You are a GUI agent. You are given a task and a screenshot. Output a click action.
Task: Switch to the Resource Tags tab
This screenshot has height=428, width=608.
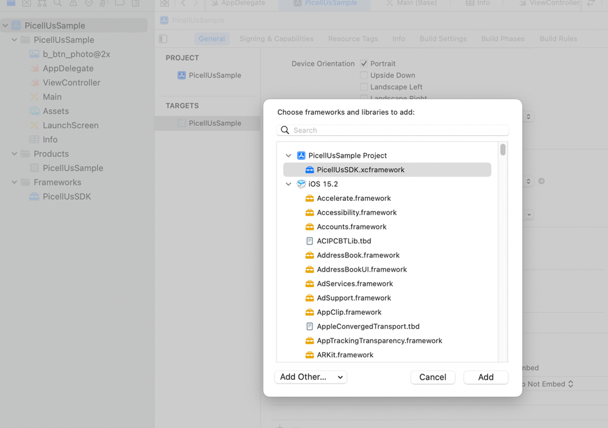[353, 39]
